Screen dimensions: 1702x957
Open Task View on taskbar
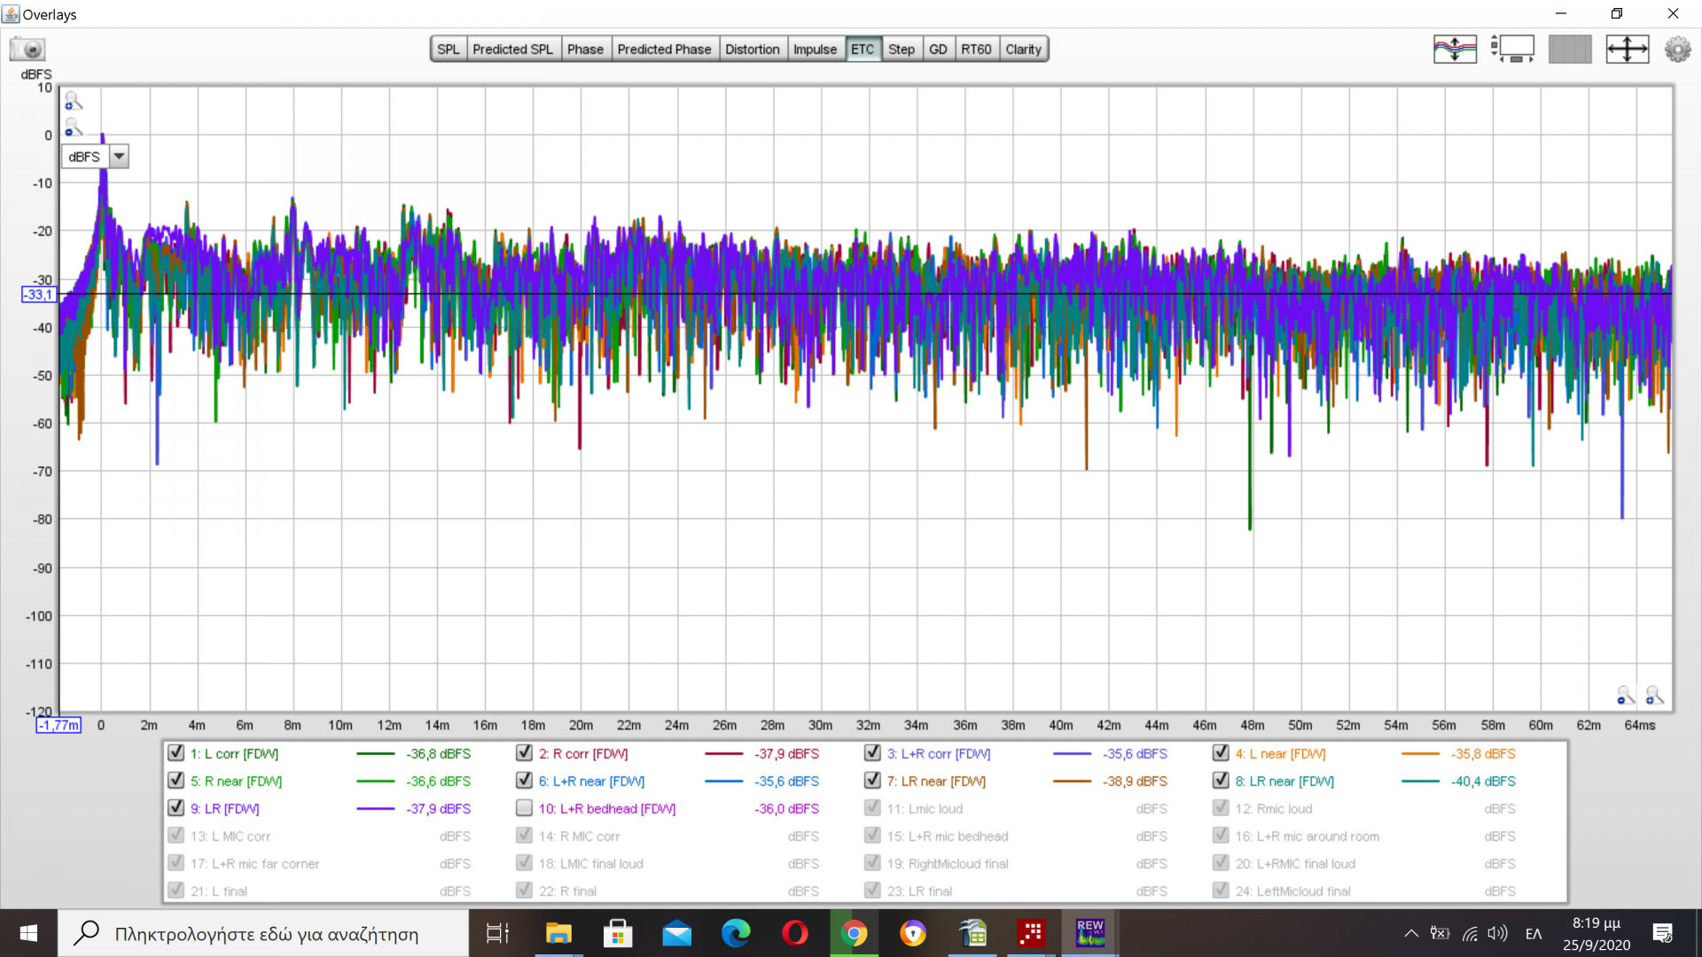(x=497, y=933)
